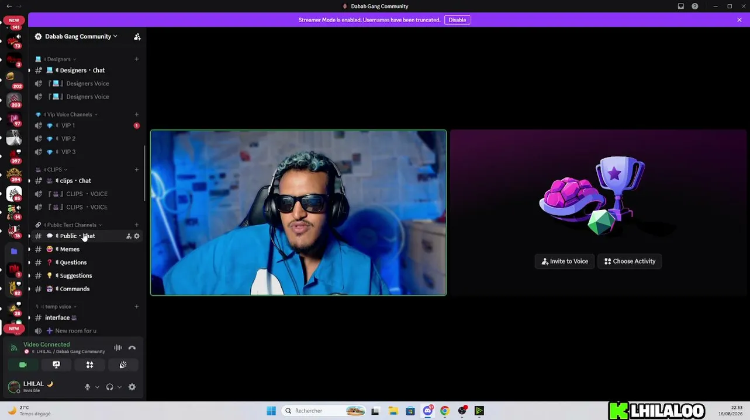Open the Commands channel
The image size is (750, 420).
87,289
